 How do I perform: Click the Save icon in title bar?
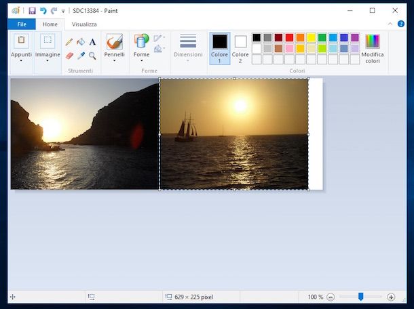(x=32, y=11)
